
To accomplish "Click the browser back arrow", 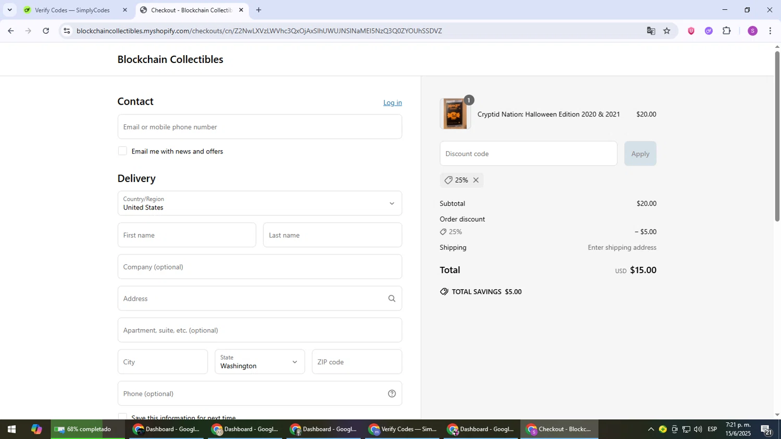I will [x=10, y=31].
